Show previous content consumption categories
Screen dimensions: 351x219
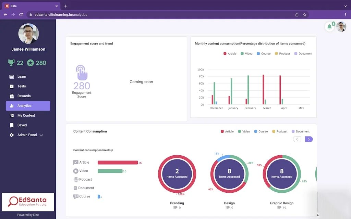point(297,139)
